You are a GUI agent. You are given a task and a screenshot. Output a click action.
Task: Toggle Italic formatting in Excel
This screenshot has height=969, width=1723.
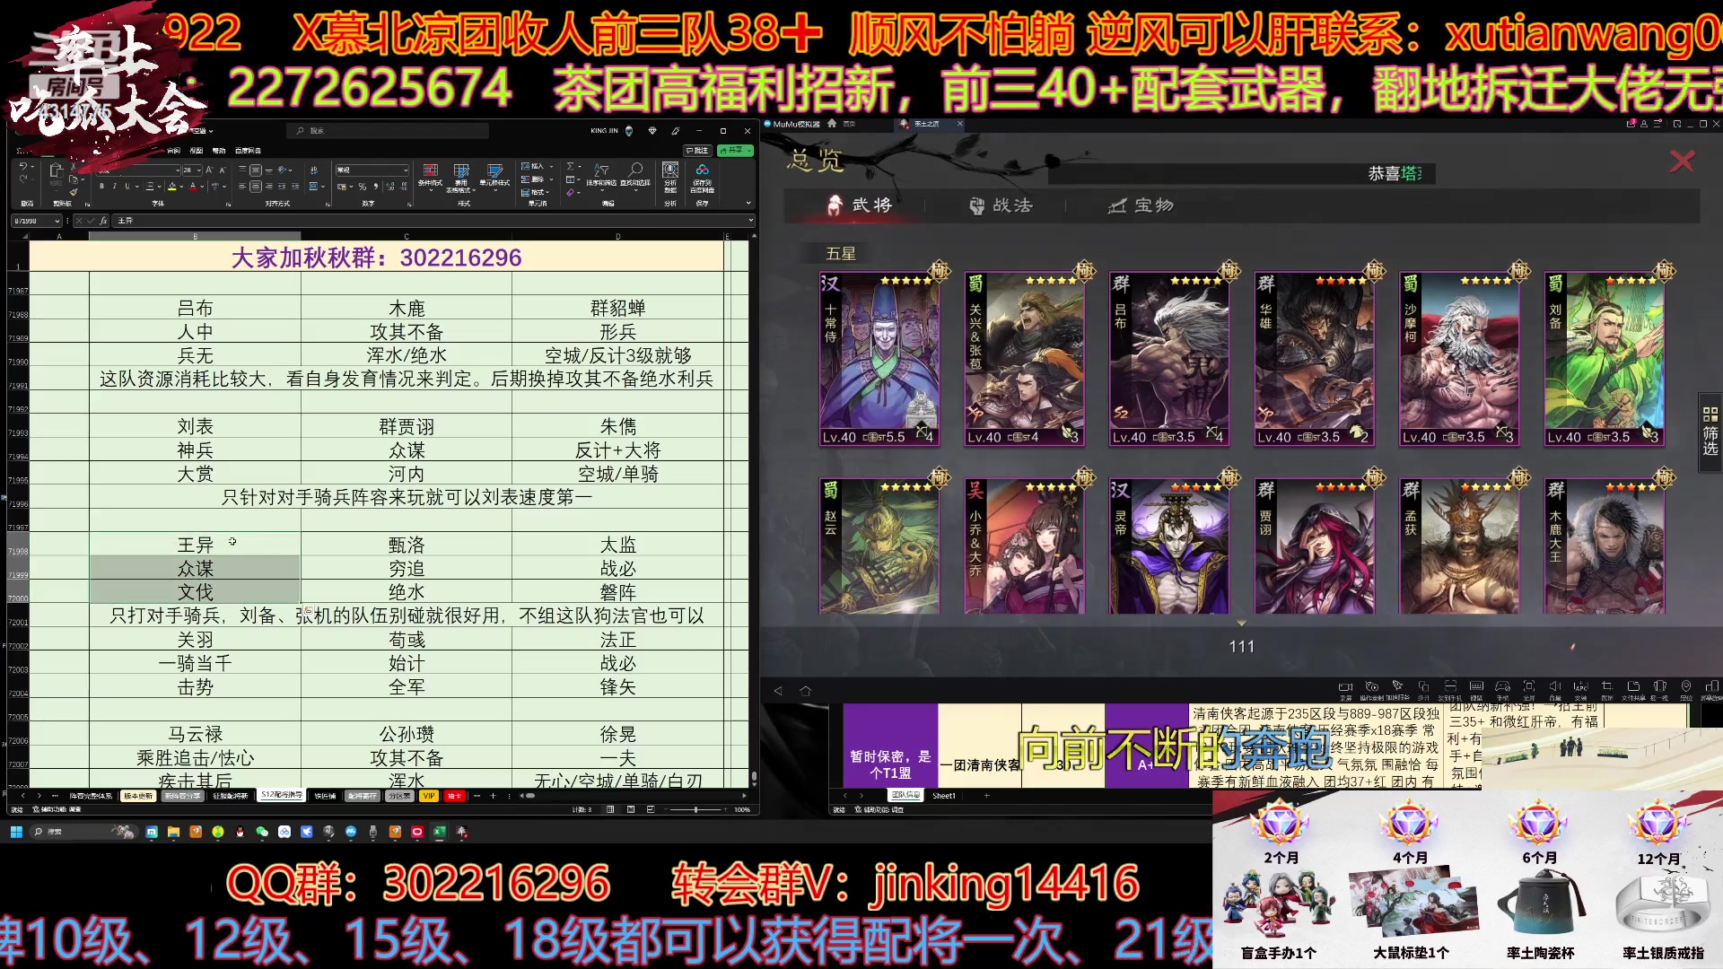(x=114, y=186)
